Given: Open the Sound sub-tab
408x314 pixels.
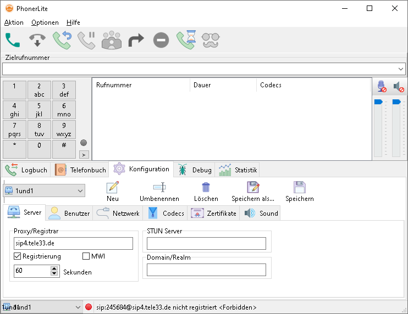Looking at the screenshot, I should [x=260, y=213].
